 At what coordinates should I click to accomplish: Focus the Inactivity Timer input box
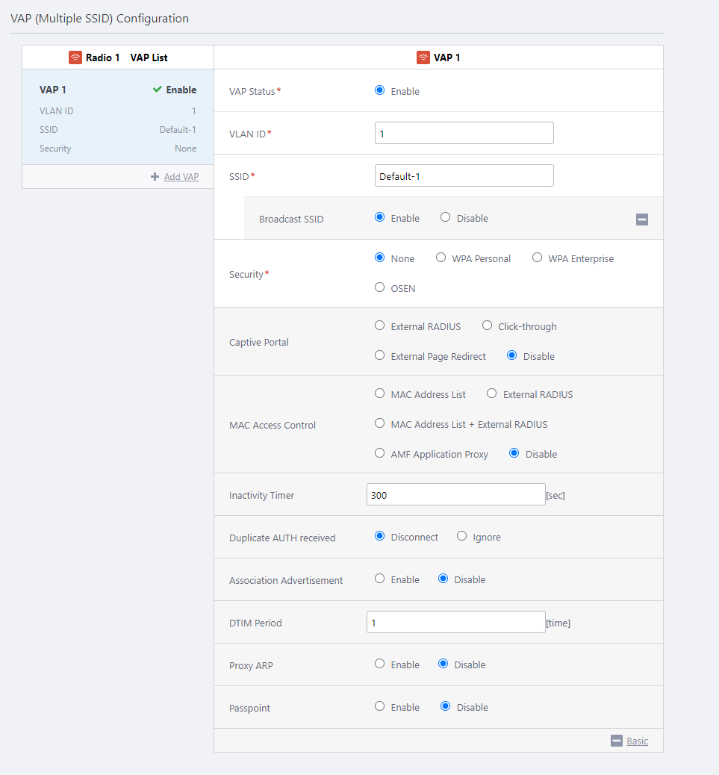[x=455, y=494]
